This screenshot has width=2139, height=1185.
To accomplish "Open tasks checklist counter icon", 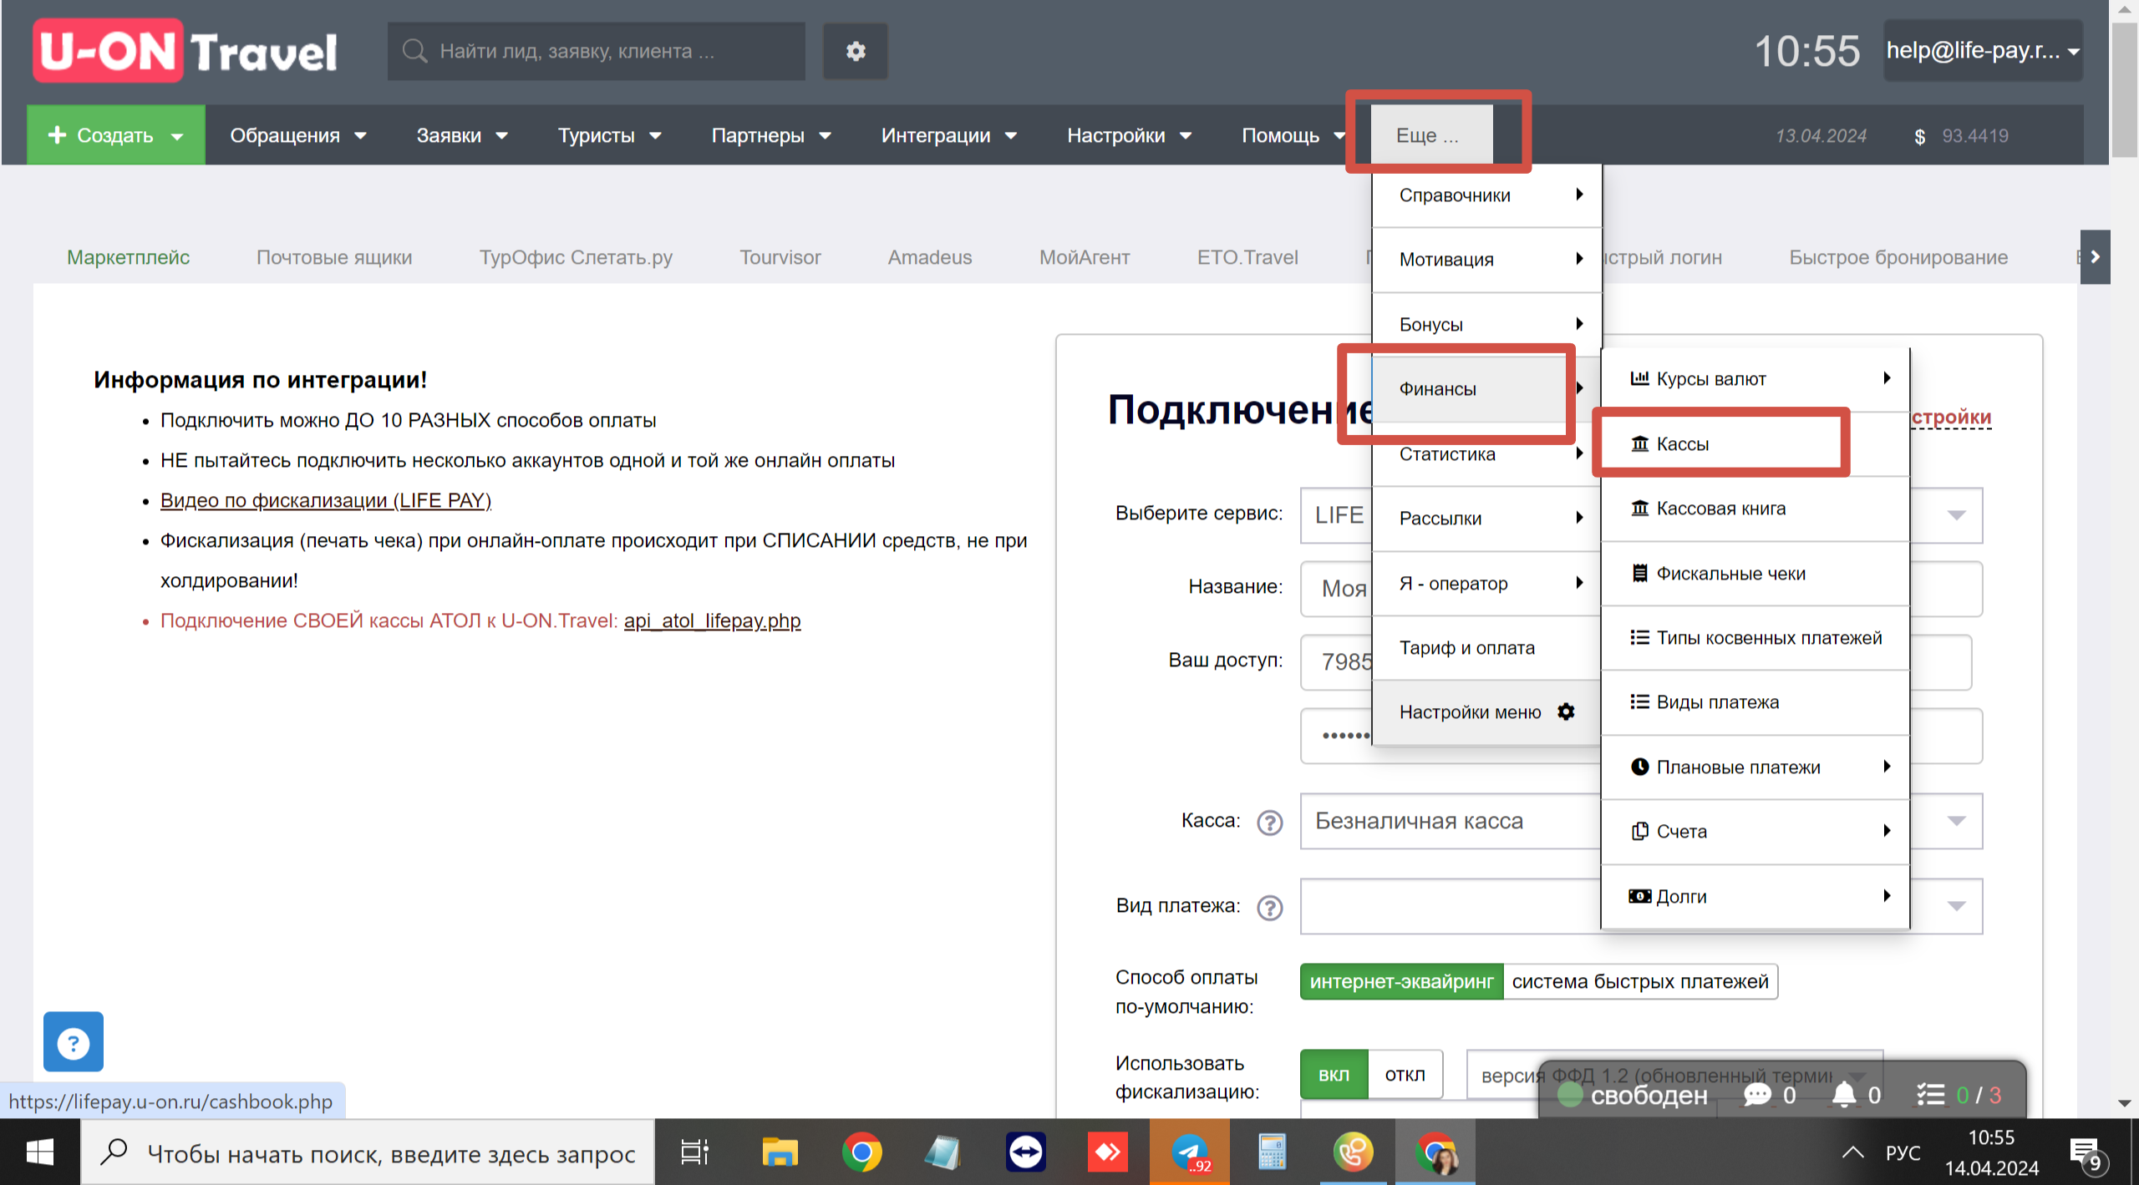I will 1930,1095.
